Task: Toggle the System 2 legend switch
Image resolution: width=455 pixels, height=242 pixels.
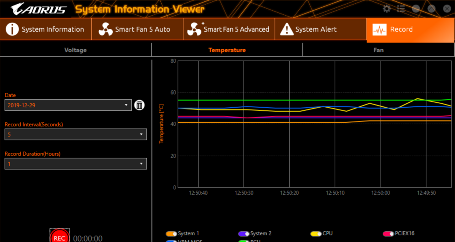Action: [x=243, y=234]
